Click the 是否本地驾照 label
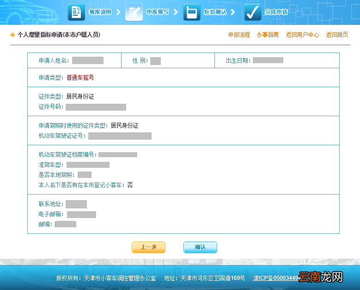 56,175
